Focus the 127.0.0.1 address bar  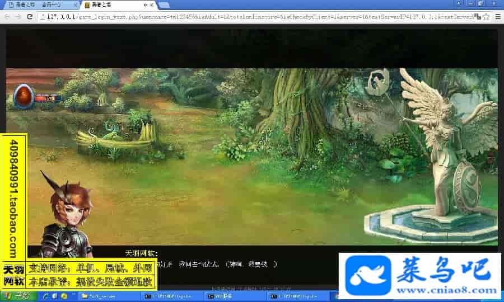pyautogui.click(x=257, y=17)
